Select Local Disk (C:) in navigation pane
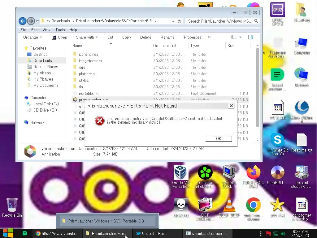317x238 pixels. point(46,104)
